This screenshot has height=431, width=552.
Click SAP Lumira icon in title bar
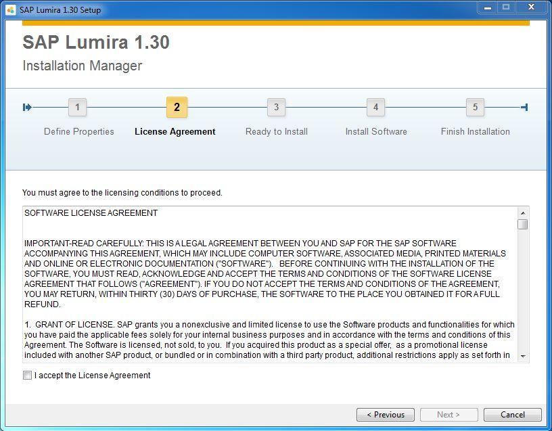click(x=11, y=10)
